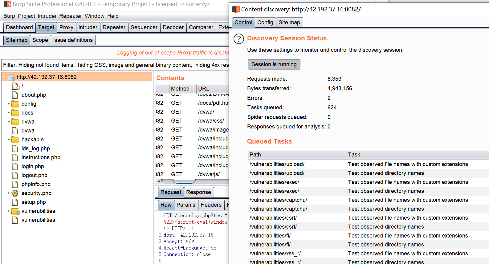Screen dimensions: 489x264
Task: Expand the dvwa folder node
Action: point(9,122)
